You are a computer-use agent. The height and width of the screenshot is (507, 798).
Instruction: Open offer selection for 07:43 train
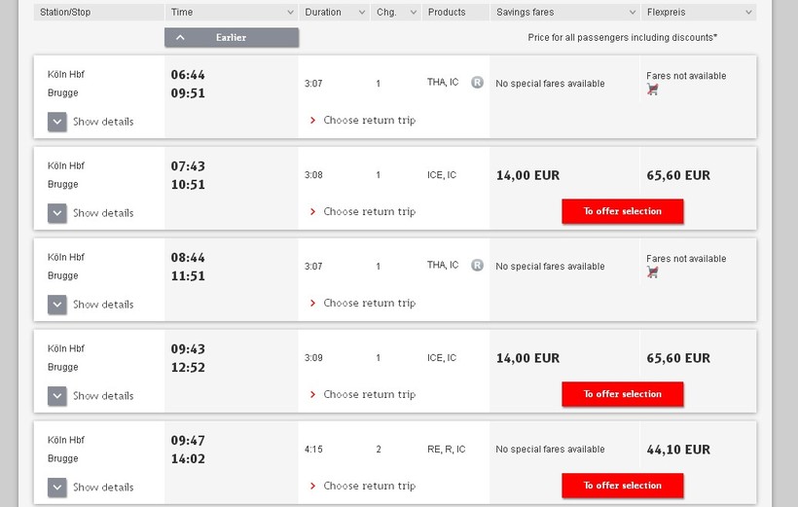(x=622, y=211)
